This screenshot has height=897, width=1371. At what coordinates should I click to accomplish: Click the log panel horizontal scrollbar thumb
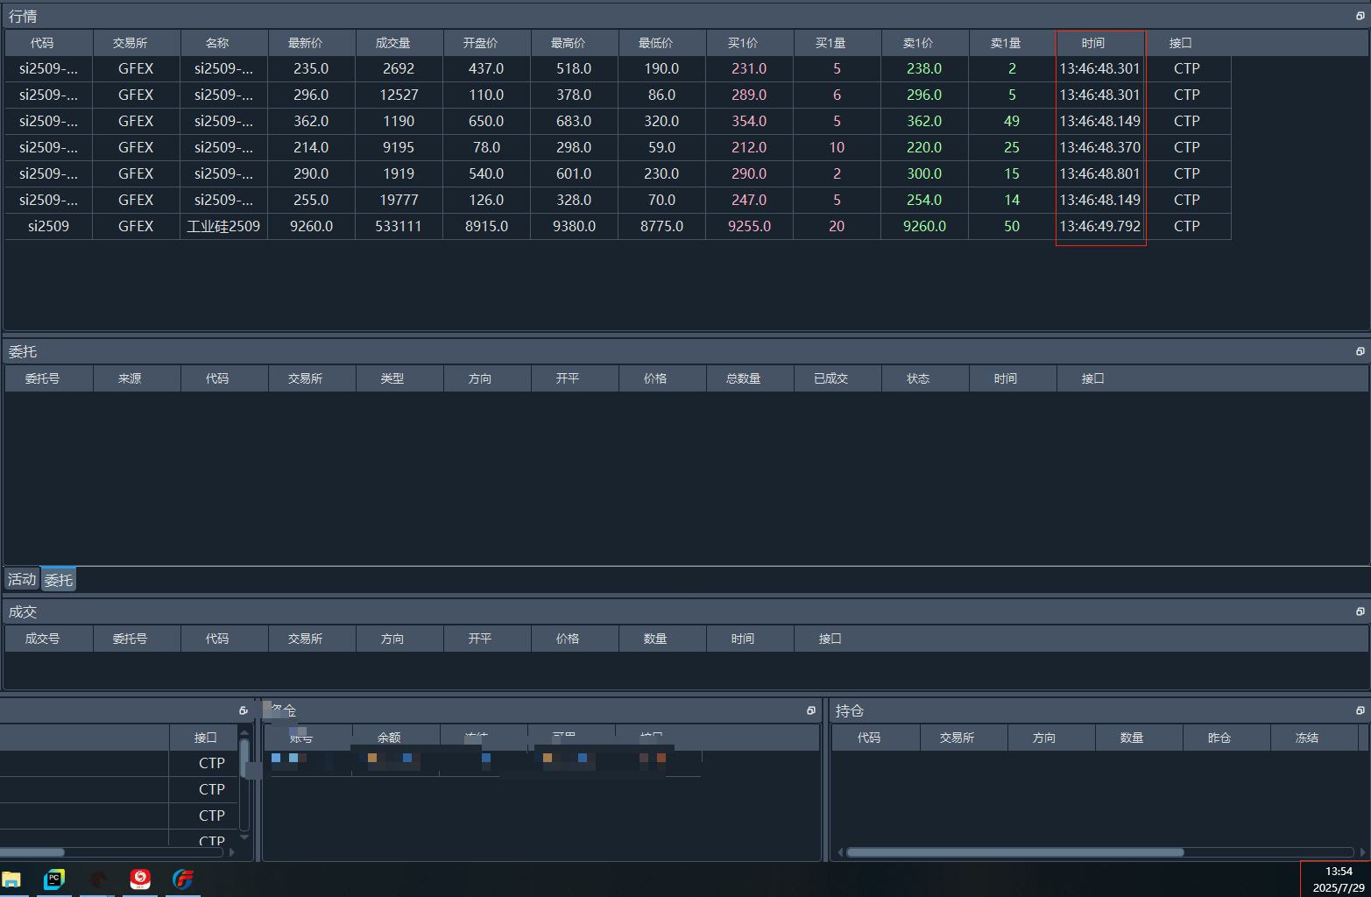[x=32, y=851]
